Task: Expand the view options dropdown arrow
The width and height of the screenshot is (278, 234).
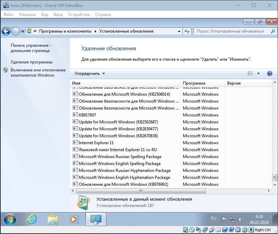Action: [258, 73]
